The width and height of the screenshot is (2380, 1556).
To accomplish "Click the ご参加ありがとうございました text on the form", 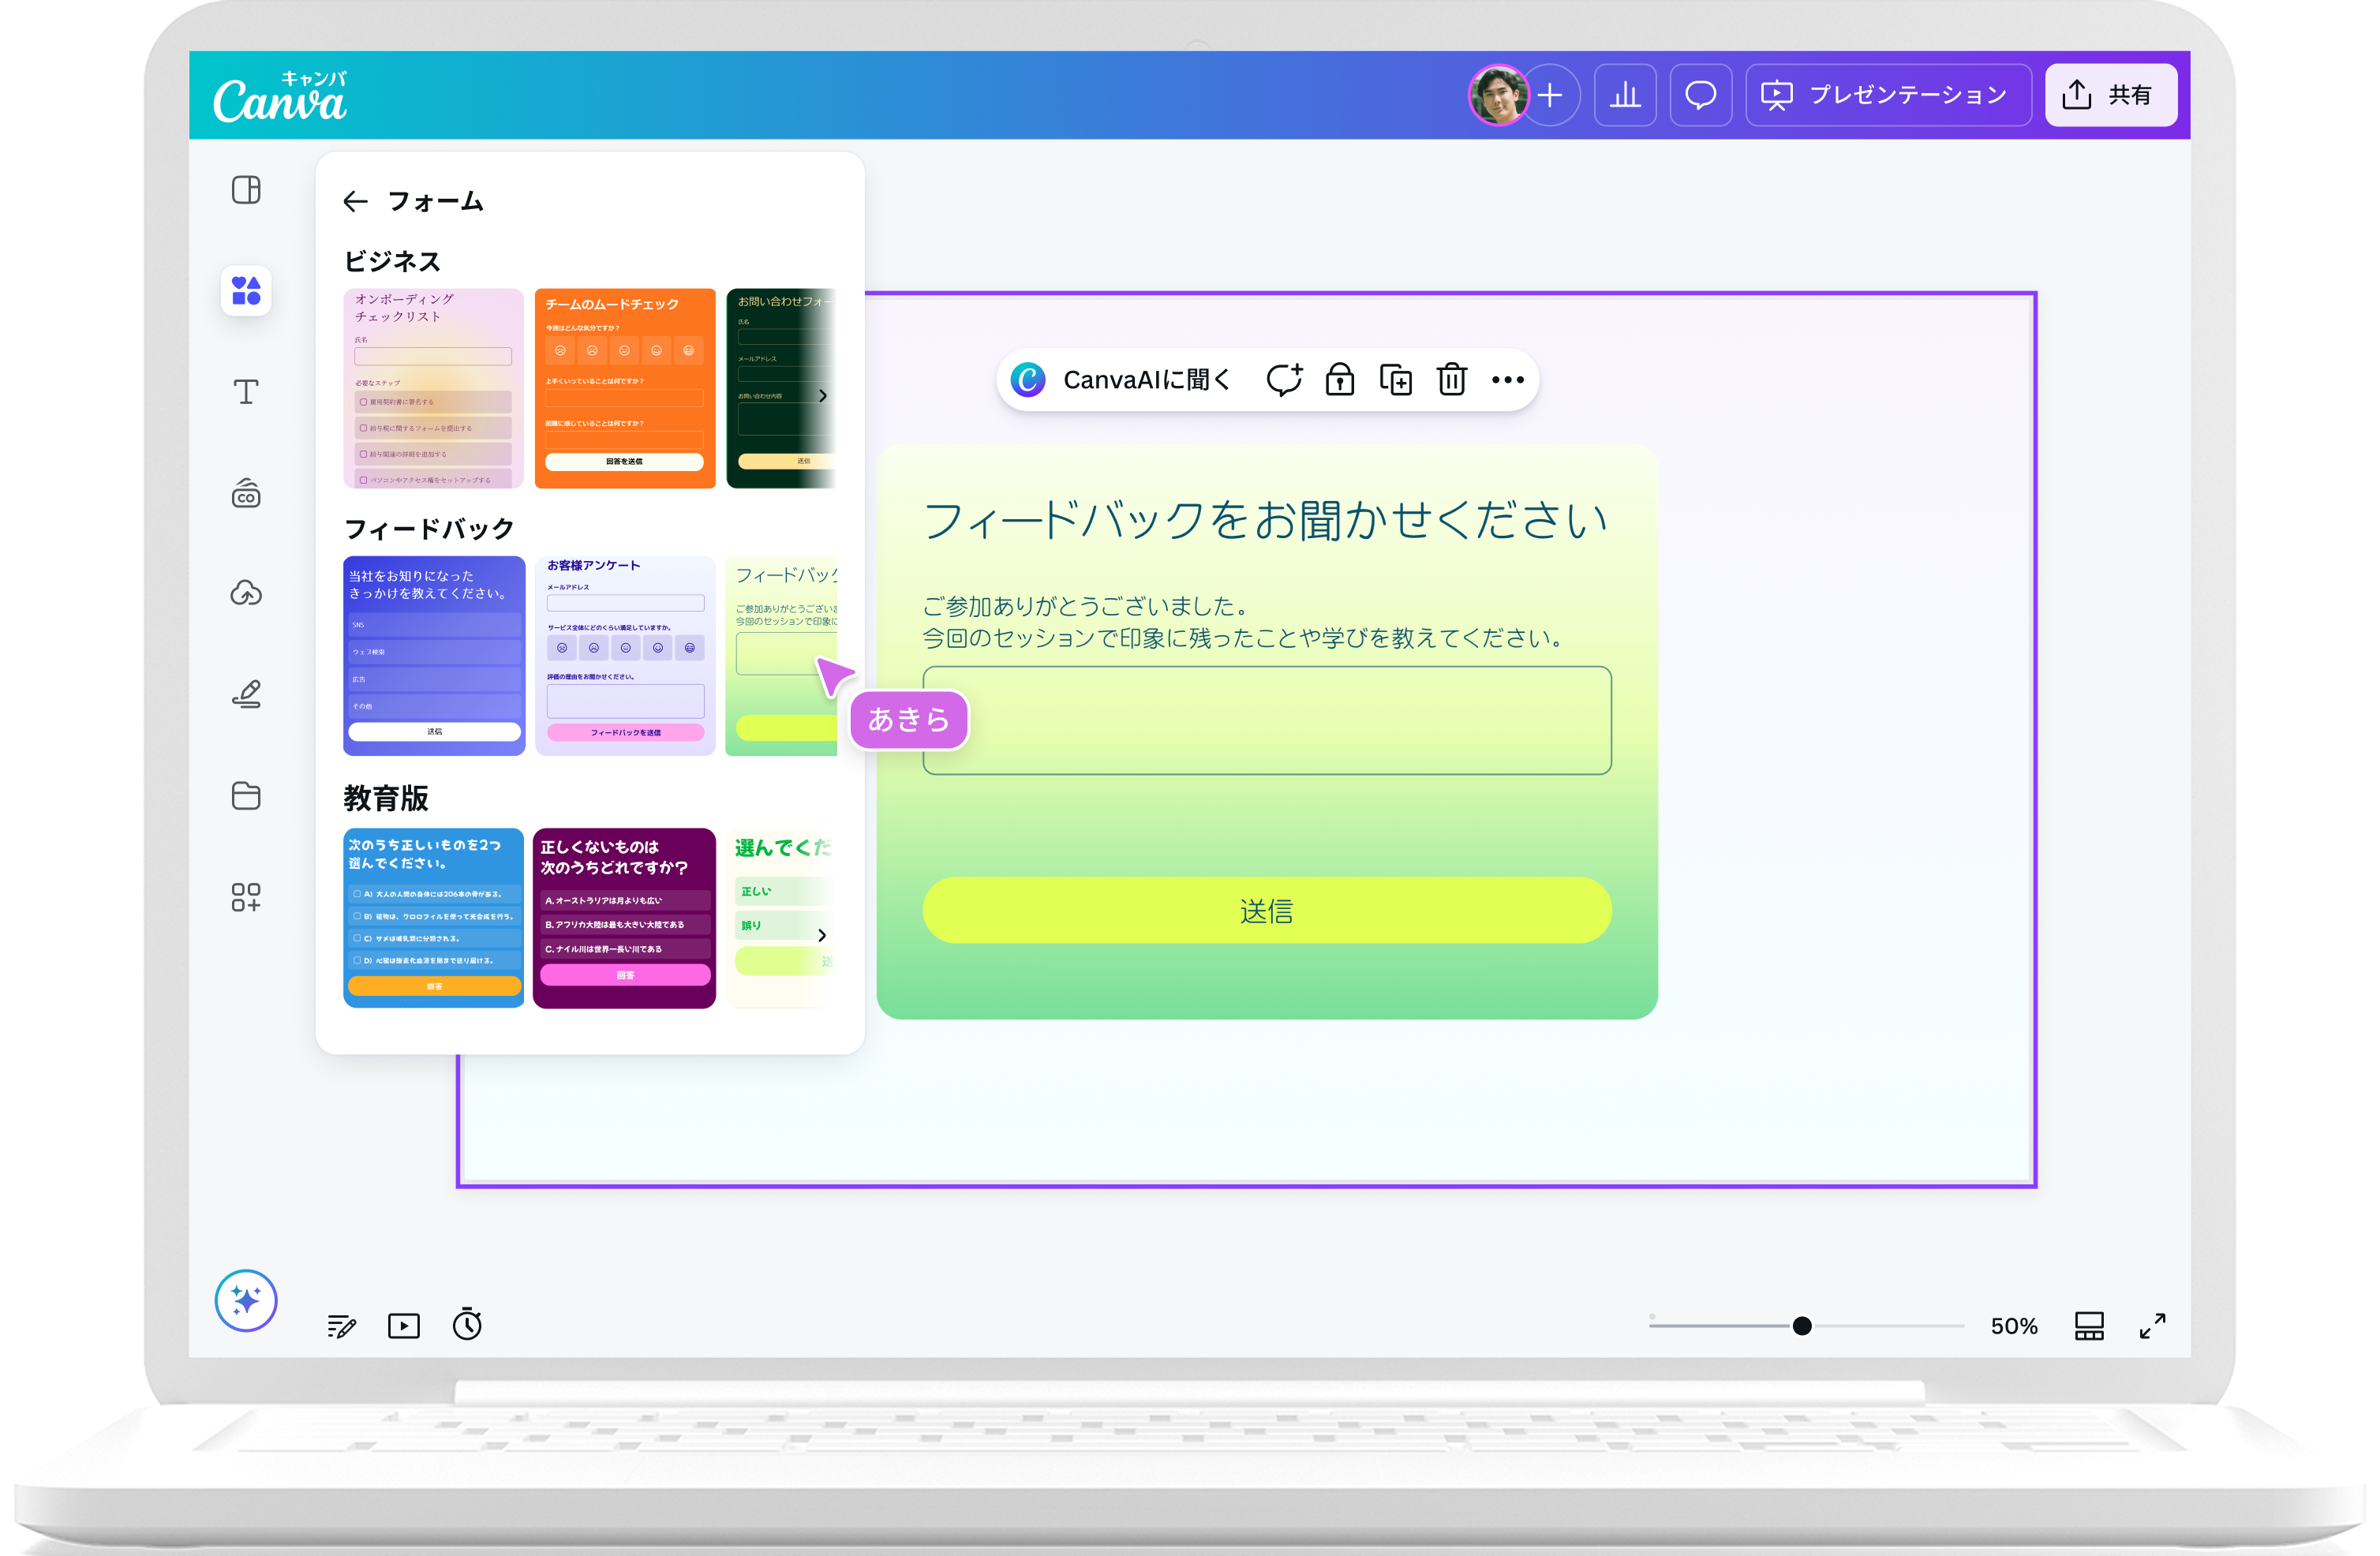I will [1085, 606].
